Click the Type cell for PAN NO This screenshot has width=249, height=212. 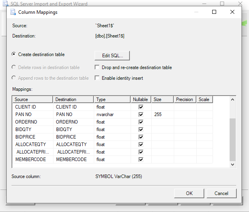coord(112,114)
